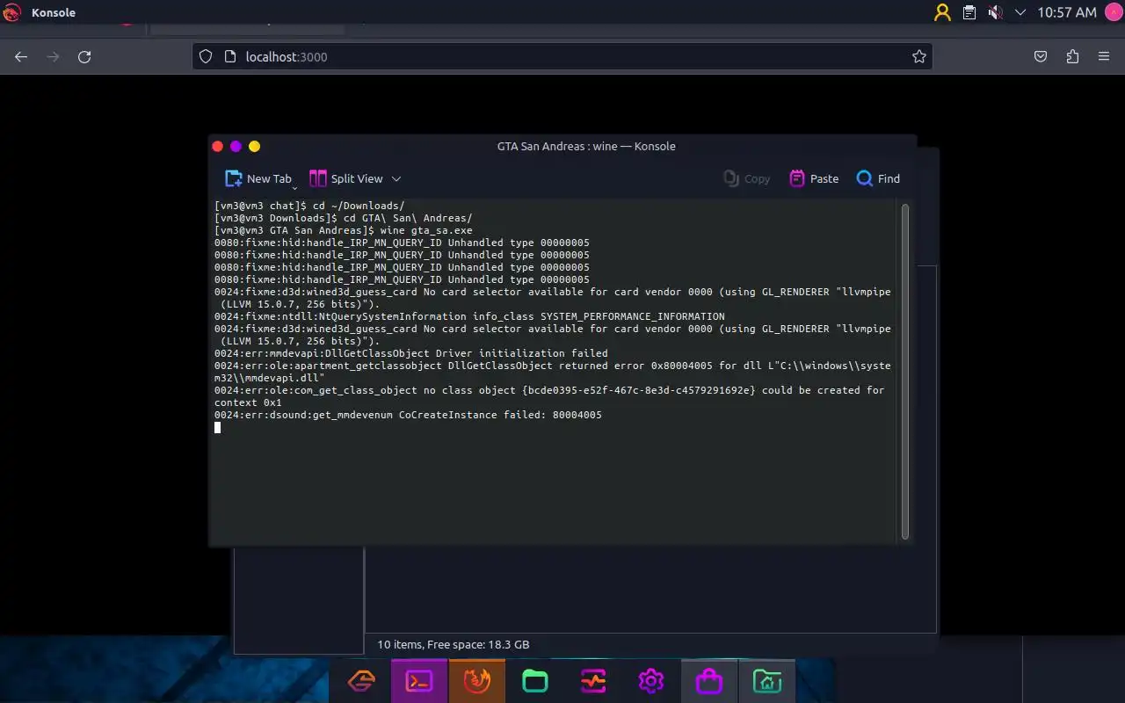Go back in the browser

22,56
